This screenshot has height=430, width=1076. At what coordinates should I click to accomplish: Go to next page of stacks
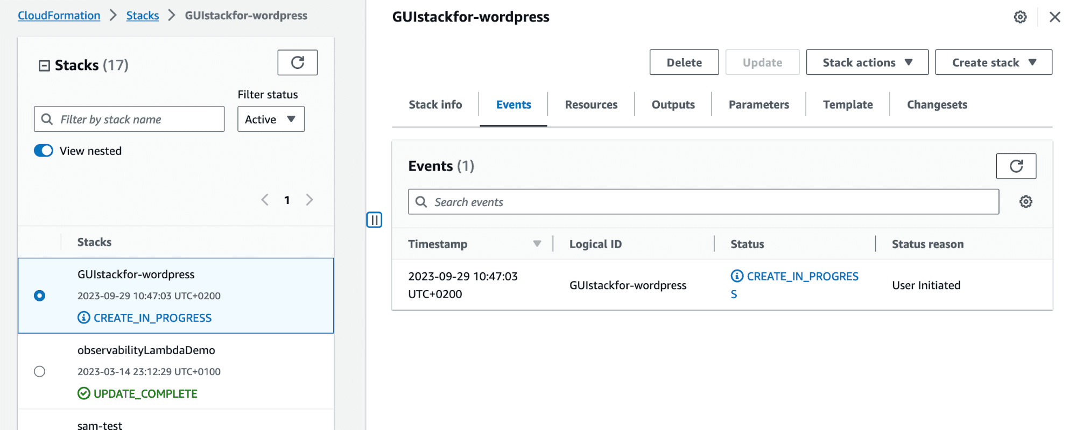pos(310,200)
